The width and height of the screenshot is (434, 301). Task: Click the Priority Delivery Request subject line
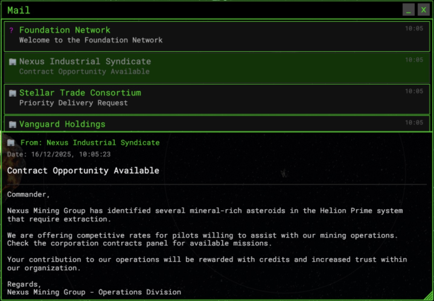click(x=73, y=103)
